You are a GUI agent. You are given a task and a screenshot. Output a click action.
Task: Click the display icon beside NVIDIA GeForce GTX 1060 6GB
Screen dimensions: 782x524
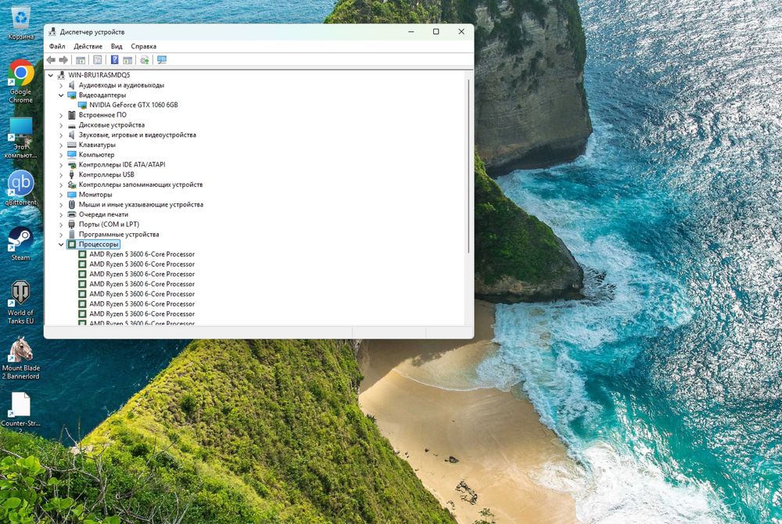[x=82, y=106]
